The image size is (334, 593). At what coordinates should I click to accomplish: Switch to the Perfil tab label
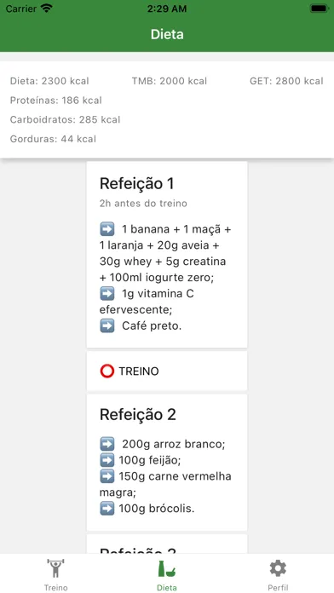tap(278, 587)
